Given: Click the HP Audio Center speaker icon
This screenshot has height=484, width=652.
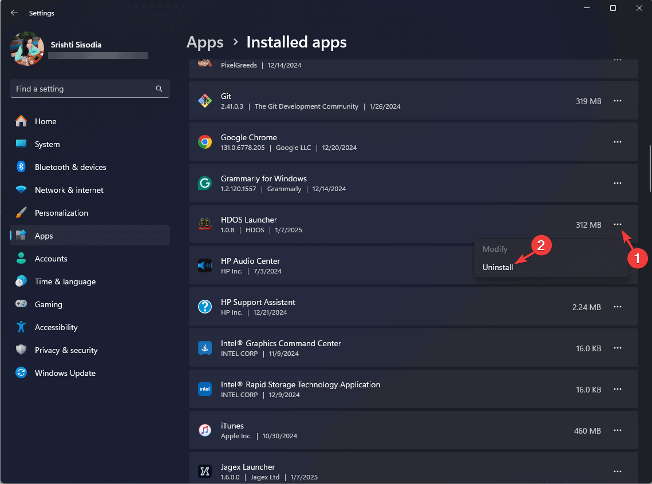Looking at the screenshot, I should pyautogui.click(x=204, y=265).
